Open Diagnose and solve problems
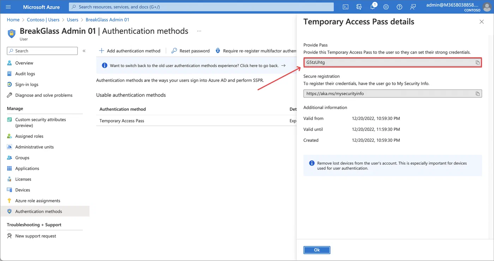Screen dimensions: 494x261 pyautogui.click(x=44, y=95)
